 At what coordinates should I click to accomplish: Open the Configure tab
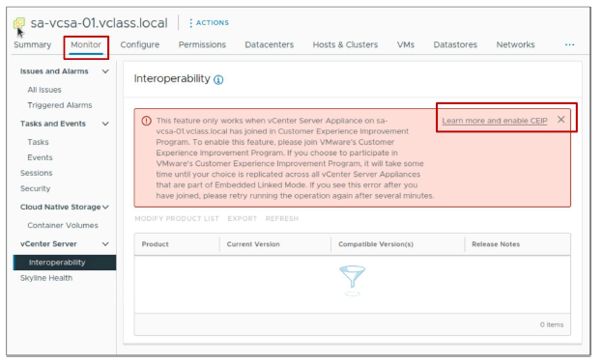[x=139, y=44]
